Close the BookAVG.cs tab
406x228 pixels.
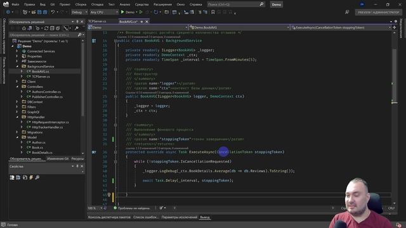[147, 22]
